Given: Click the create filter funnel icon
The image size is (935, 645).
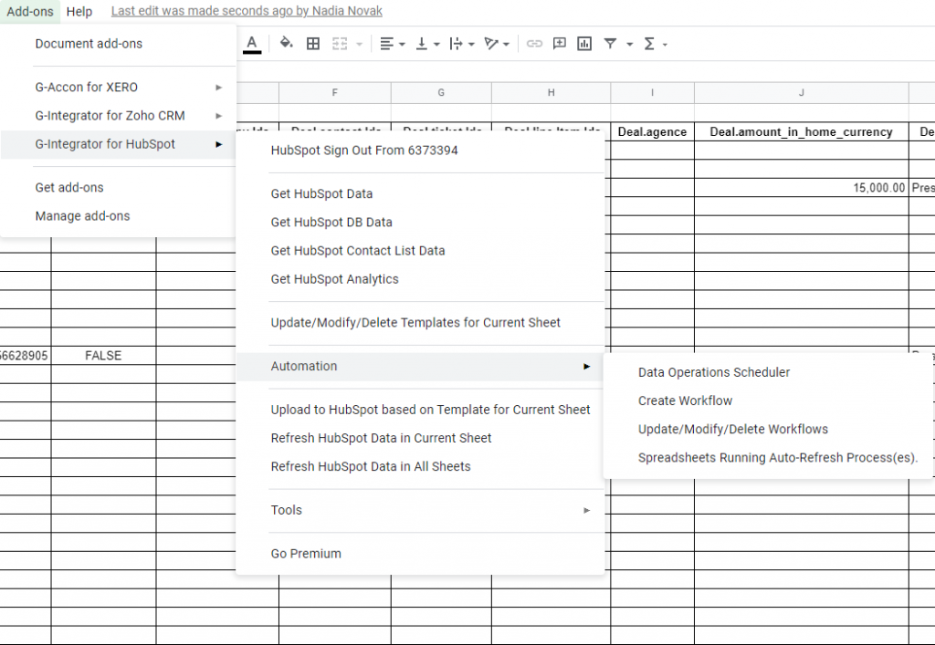Looking at the screenshot, I should (x=610, y=44).
